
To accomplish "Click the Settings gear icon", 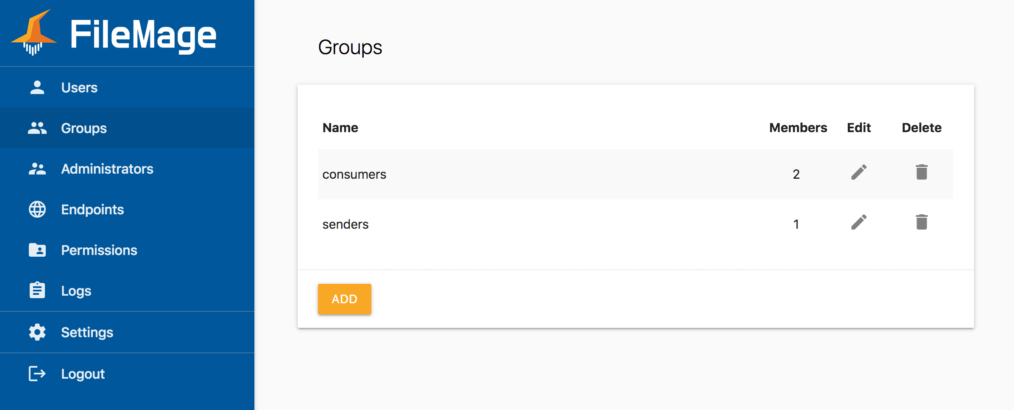I will (37, 332).
